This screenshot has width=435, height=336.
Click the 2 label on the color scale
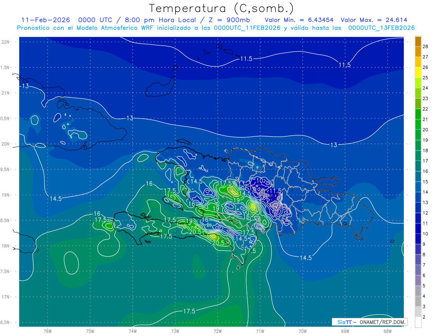[x=426, y=317]
